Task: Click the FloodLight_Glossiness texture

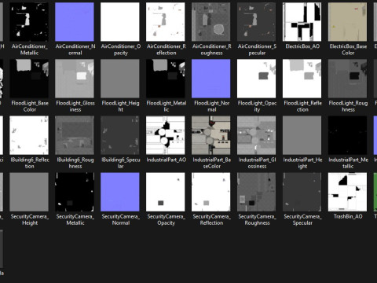Action: [75, 79]
